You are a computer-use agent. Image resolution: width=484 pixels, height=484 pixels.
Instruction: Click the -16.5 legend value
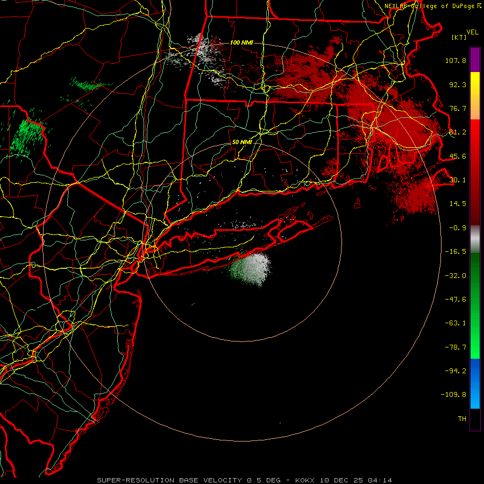(x=455, y=252)
